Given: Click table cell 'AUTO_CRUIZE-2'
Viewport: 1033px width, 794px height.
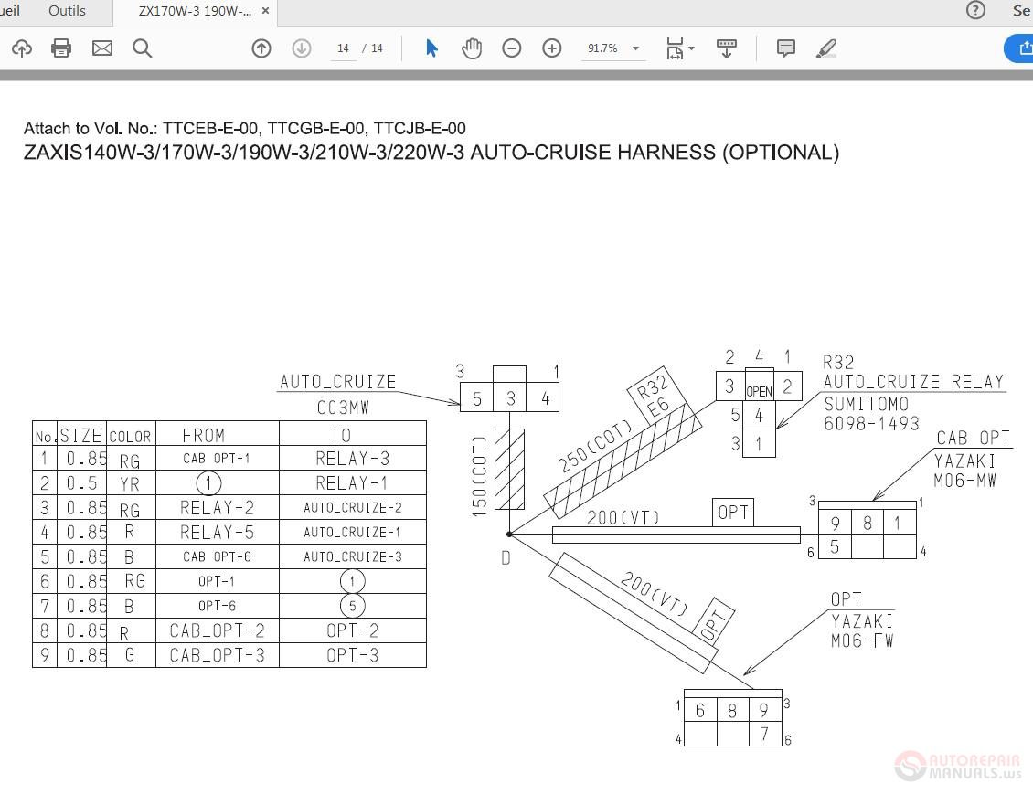Looking at the screenshot, I should coord(353,508).
